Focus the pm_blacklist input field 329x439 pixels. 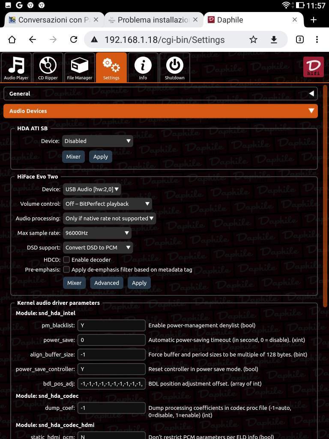coord(112,326)
